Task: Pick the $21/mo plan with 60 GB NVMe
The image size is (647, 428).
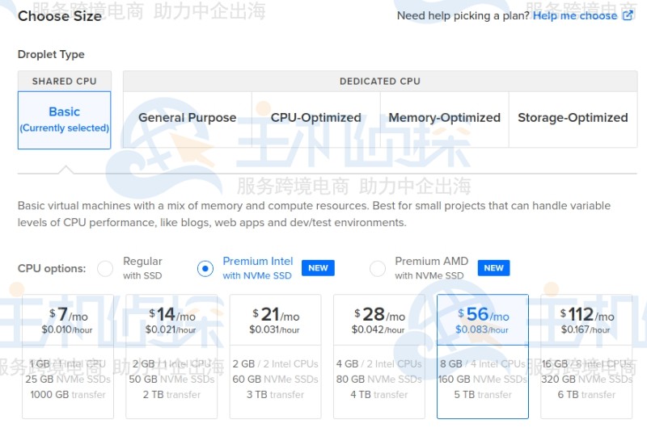Action: click(x=275, y=356)
